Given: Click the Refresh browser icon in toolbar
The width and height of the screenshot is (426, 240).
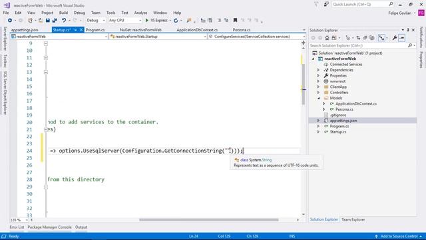Looking at the screenshot, I should coord(176,21).
